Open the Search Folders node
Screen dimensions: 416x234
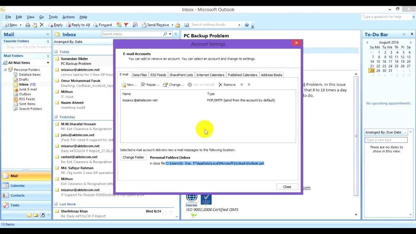coord(30,109)
